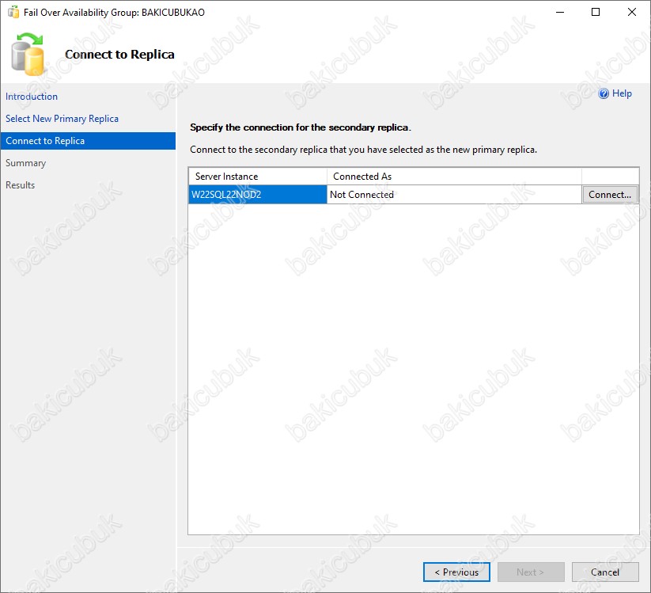Click the database failover wizard icon

[28, 54]
